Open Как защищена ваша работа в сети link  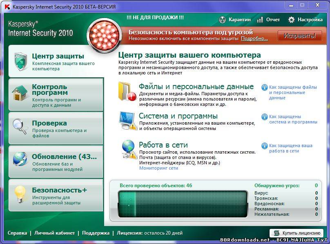(291, 148)
